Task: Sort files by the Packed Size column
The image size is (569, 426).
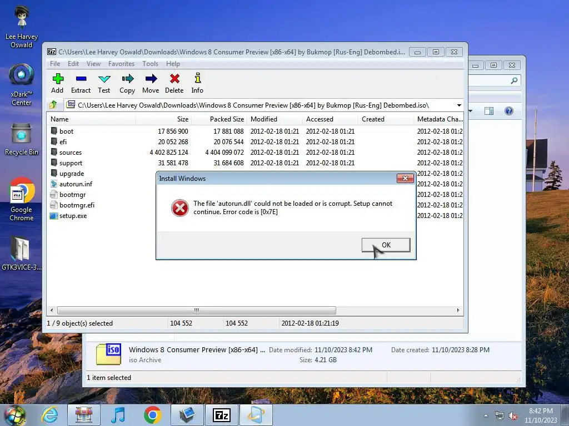Action: pos(219,119)
